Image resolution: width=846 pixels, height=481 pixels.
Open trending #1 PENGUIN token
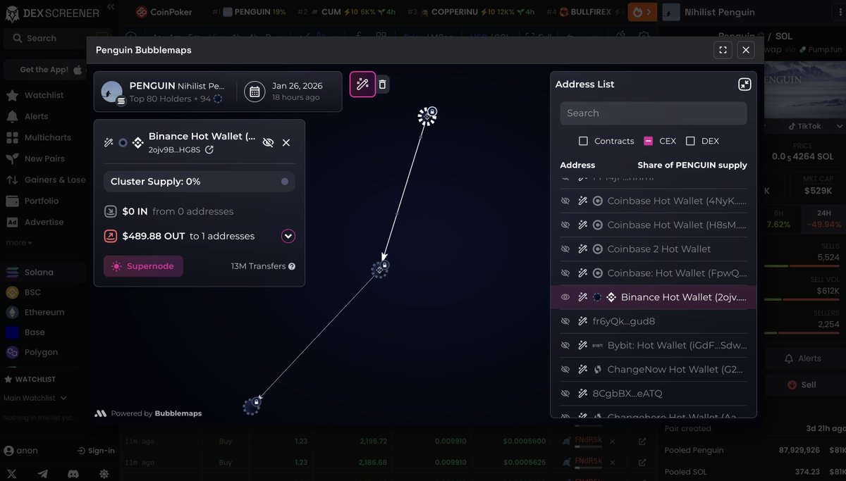click(x=250, y=12)
